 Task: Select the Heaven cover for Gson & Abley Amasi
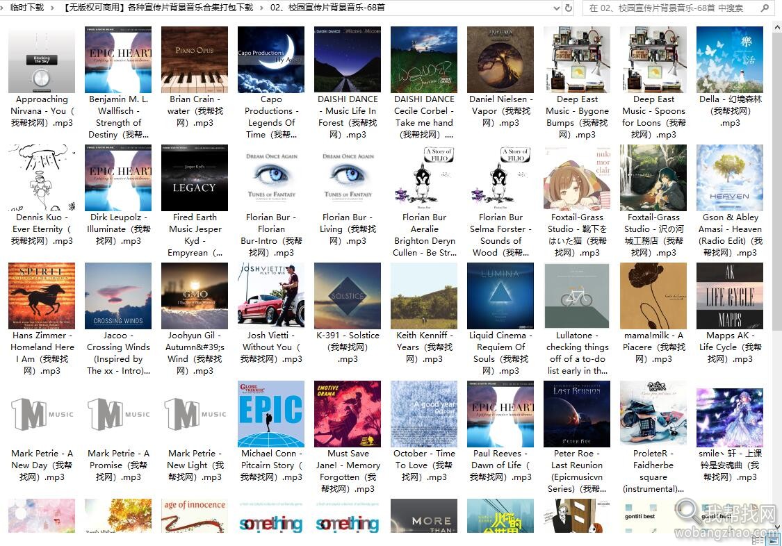tap(730, 178)
